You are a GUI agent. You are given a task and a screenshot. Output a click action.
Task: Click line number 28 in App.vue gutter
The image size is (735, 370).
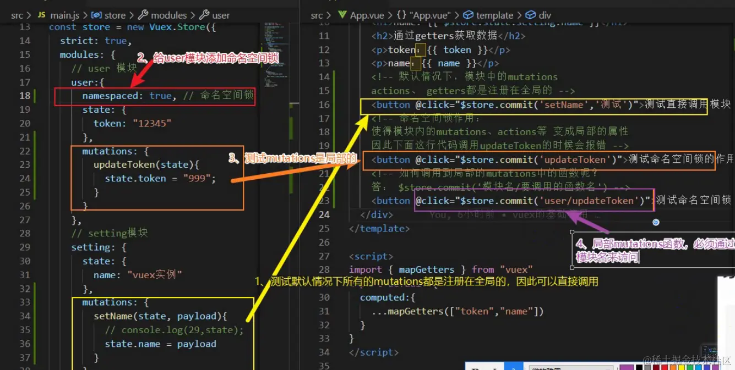click(x=324, y=269)
